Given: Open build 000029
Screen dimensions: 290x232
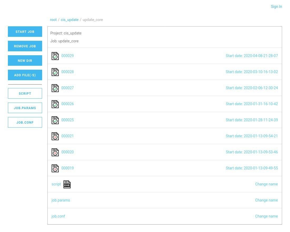Looking at the screenshot, I should point(67,56).
